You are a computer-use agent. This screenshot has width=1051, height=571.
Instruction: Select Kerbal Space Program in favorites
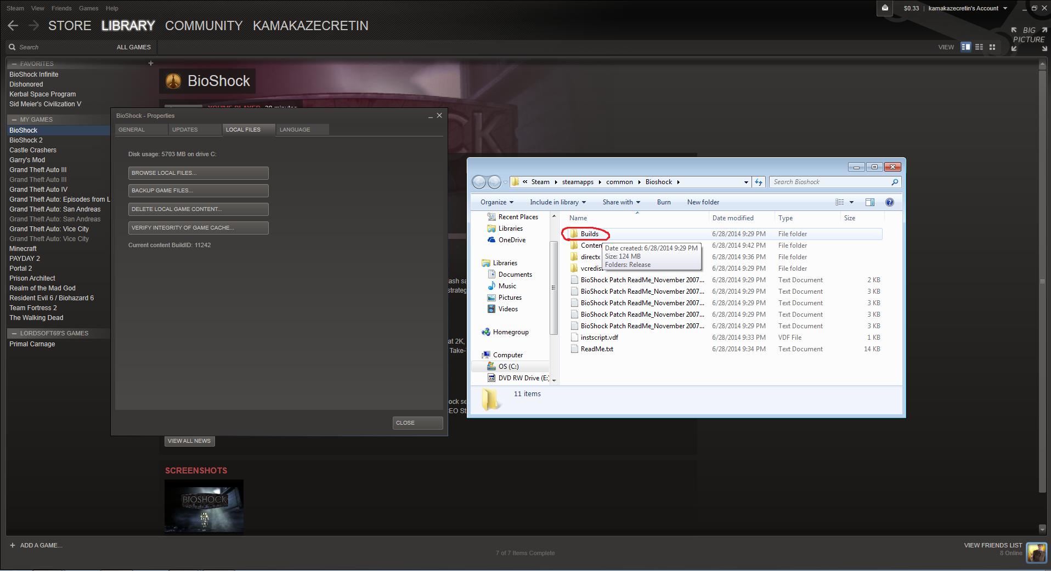pyautogui.click(x=43, y=94)
